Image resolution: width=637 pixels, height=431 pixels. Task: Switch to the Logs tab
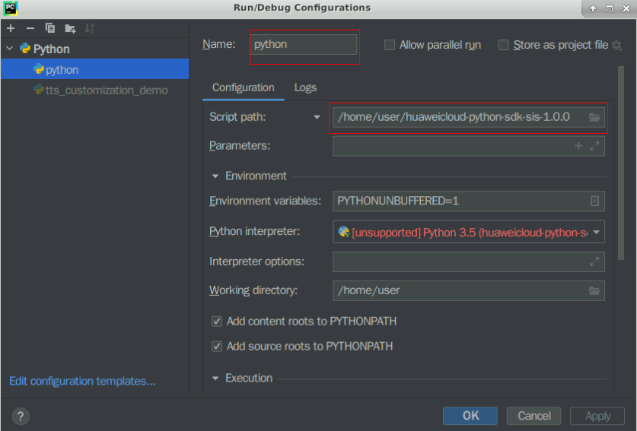click(x=305, y=87)
